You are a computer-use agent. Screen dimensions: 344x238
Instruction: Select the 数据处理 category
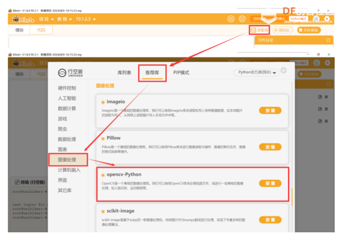[x=67, y=139]
